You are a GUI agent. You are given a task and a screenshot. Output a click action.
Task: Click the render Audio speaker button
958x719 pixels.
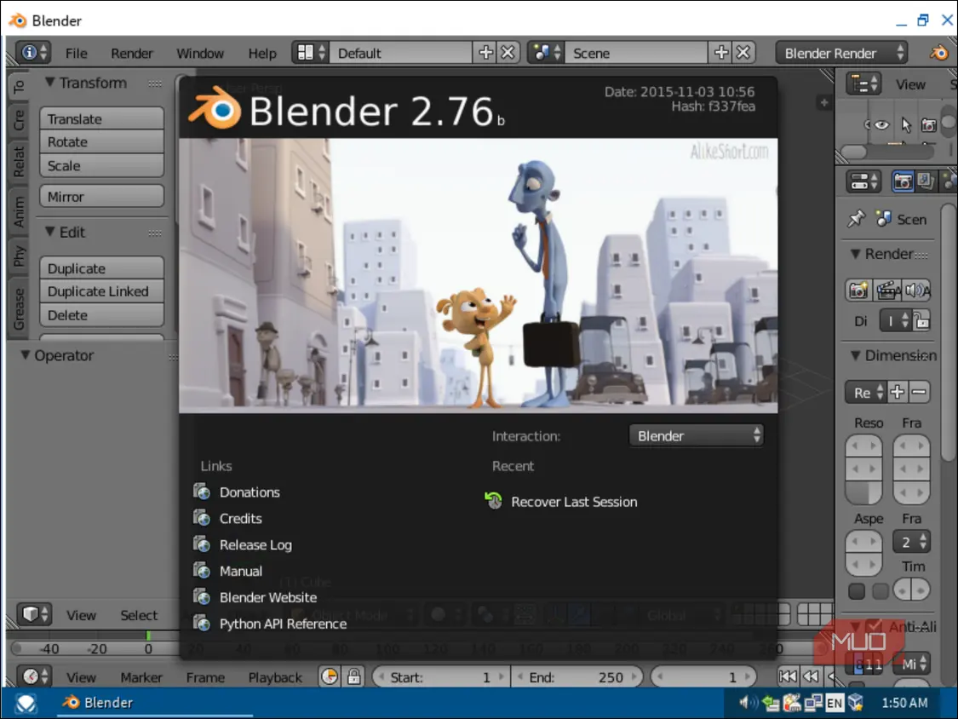pos(917,290)
